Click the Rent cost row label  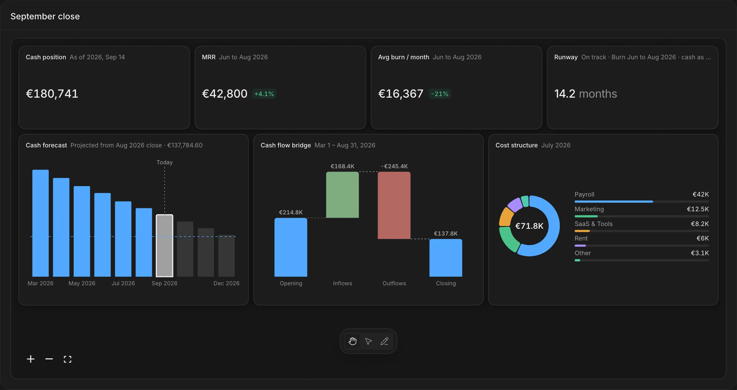click(x=581, y=238)
